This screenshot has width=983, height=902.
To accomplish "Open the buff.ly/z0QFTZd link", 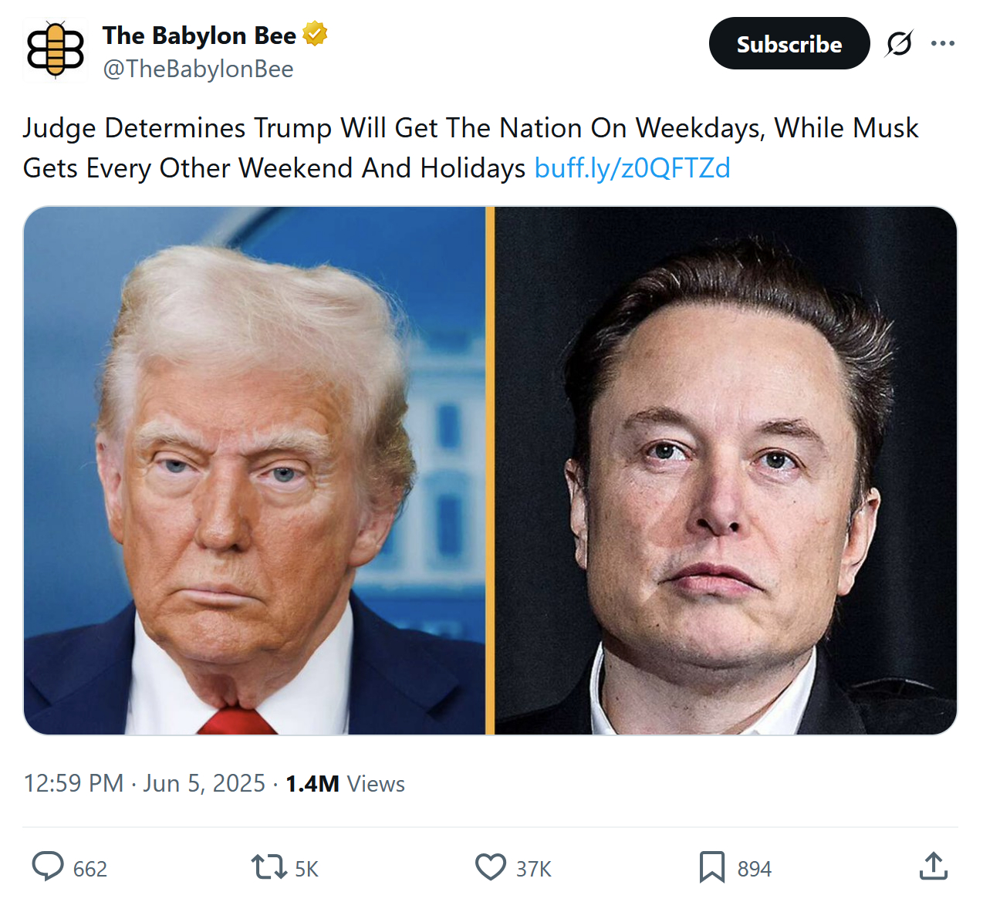I will 632,168.
